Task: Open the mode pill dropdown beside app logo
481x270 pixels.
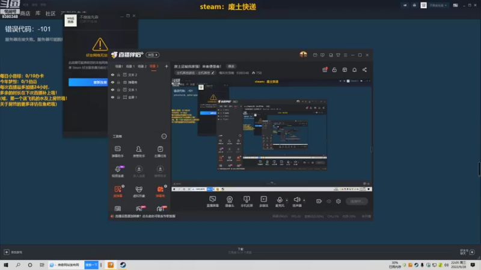Action: pos(153,55)
